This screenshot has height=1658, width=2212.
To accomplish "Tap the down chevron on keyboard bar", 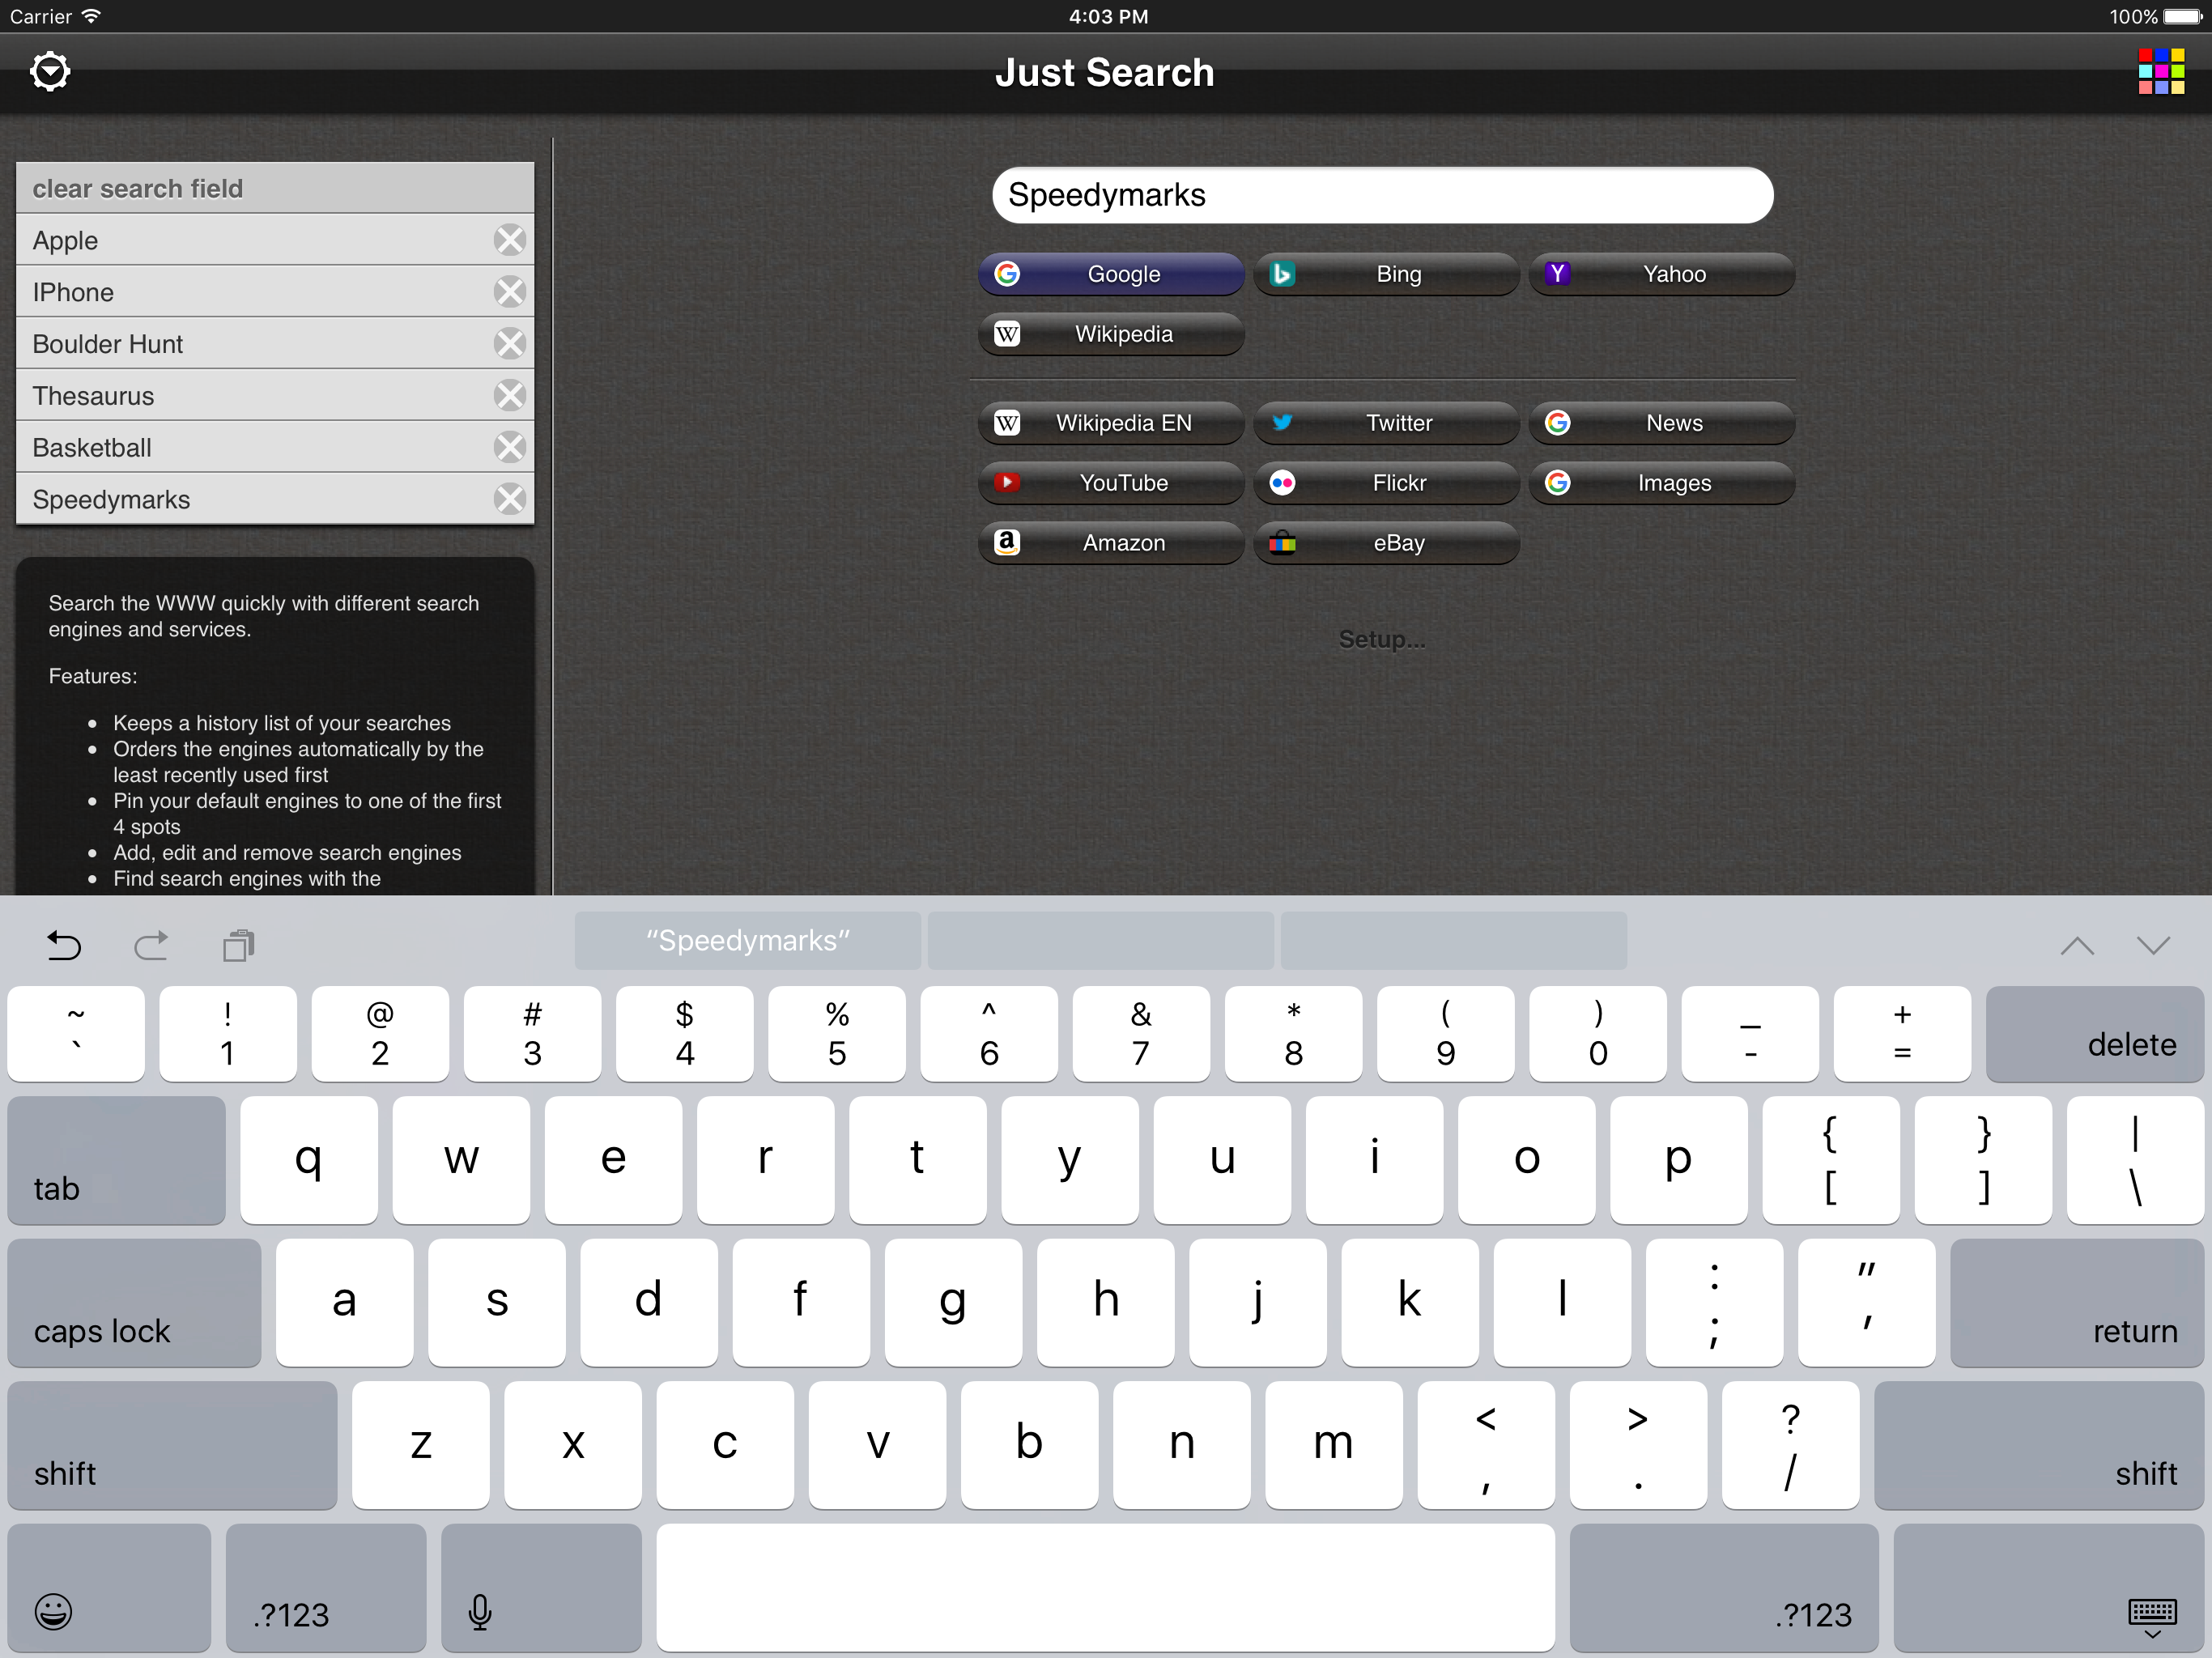I will (x=2153, y=945).
